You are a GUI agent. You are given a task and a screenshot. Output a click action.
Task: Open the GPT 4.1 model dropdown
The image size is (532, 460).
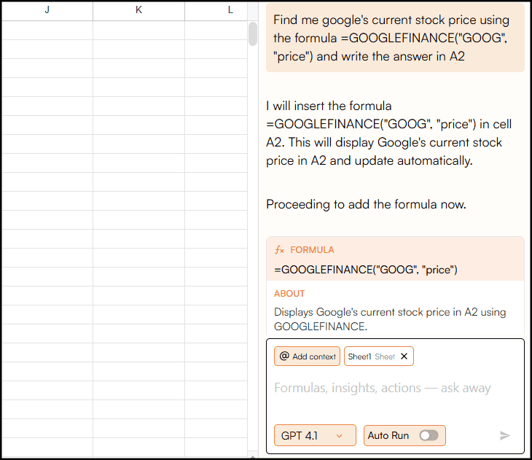(x=315, y=435)
